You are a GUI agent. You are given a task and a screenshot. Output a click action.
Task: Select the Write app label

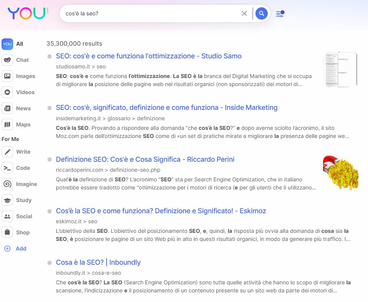pos(23,152)
